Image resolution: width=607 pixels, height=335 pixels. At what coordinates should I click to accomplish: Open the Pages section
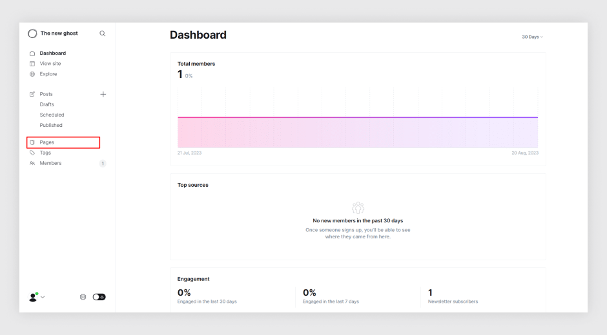(63, 142)
